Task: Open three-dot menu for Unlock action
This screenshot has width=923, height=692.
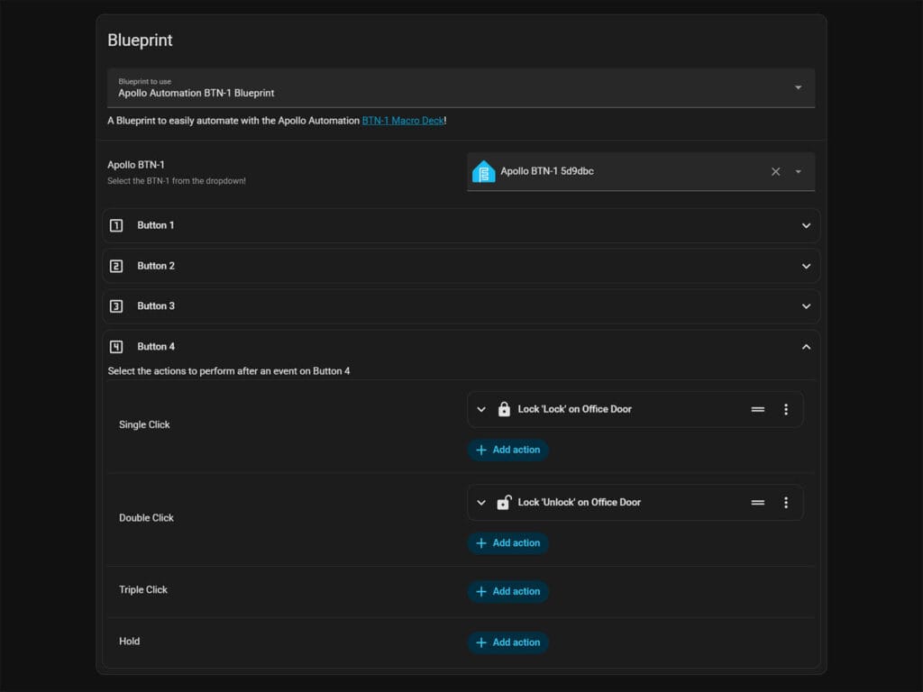Action: pos(785,503)
